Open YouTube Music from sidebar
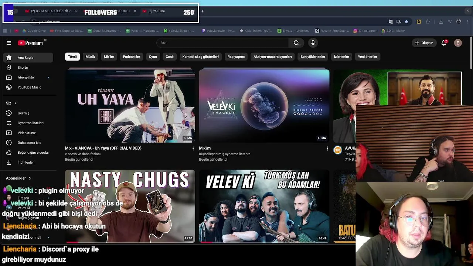The width and height of the screenshot is (473, 266). [28, 87]
